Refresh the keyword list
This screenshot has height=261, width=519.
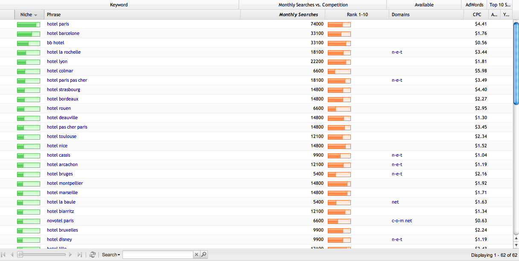(92, 255)
